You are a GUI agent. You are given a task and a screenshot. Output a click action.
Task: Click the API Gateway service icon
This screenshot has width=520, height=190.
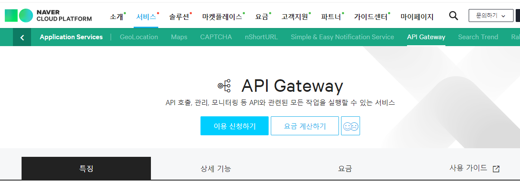[224, 86]
